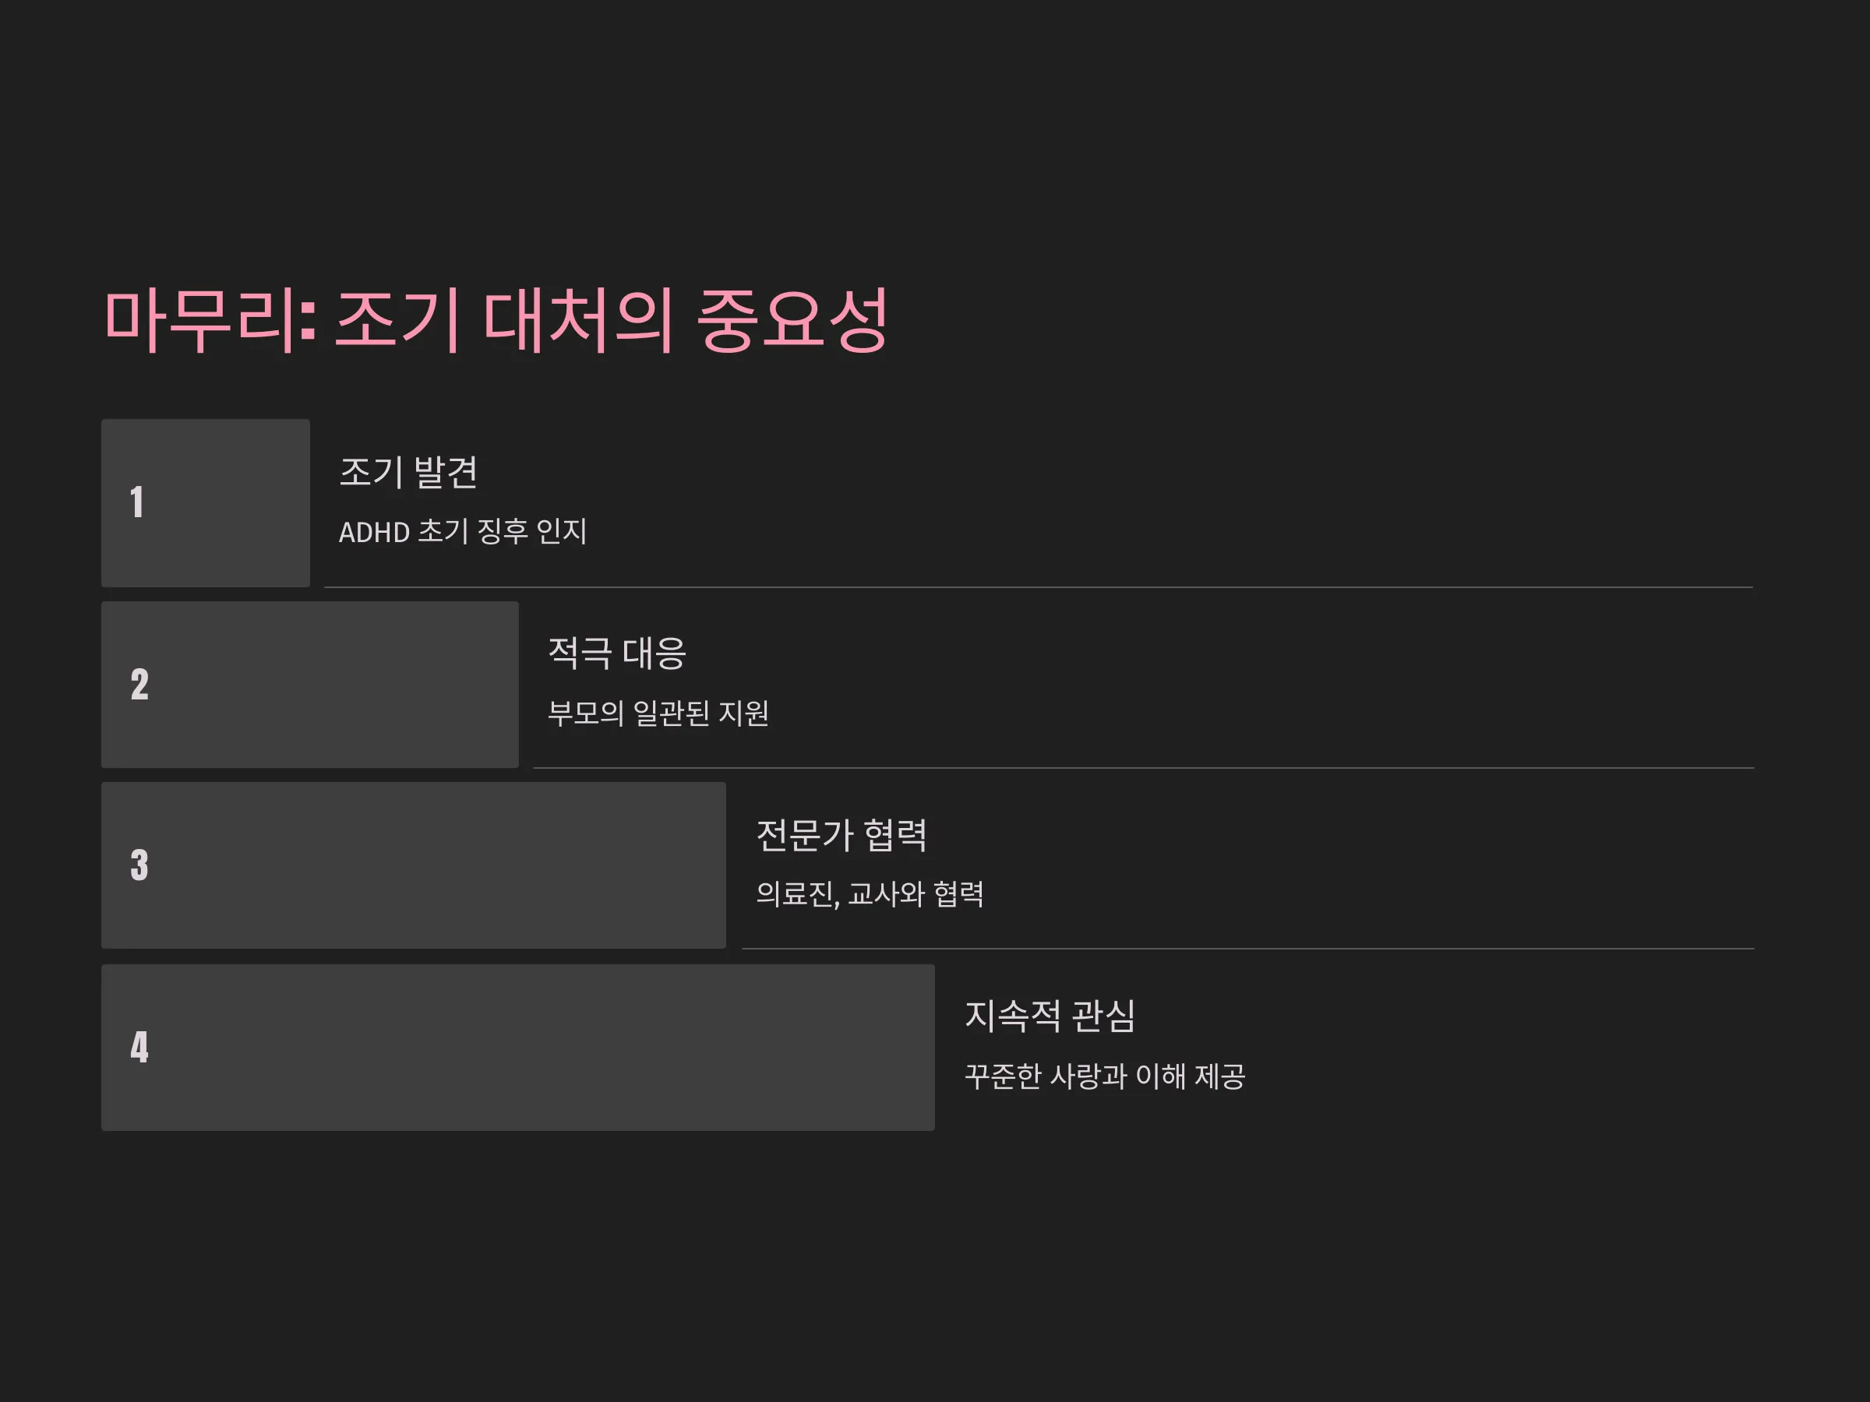Select the text 의료진, 교사와 협력

click(870, 894)
